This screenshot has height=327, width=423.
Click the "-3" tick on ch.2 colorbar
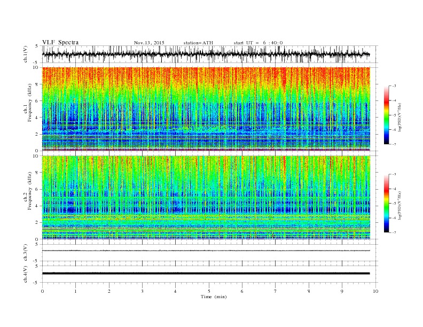[394, 174]
